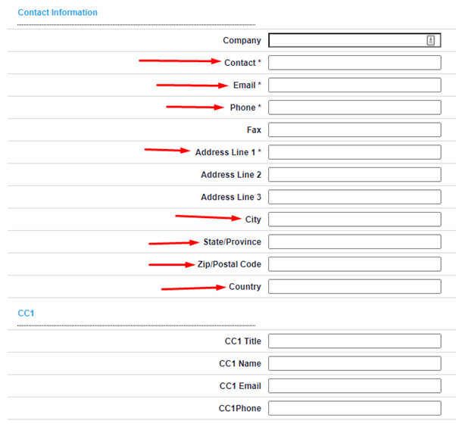
Task: Focus the CC1 Title input
Action: tap(354, 341)
